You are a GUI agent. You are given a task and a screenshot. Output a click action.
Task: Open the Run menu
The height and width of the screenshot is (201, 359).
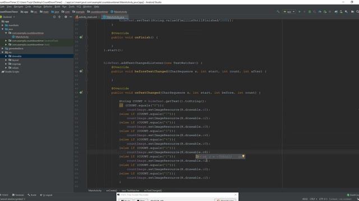(x=65, y=7)
